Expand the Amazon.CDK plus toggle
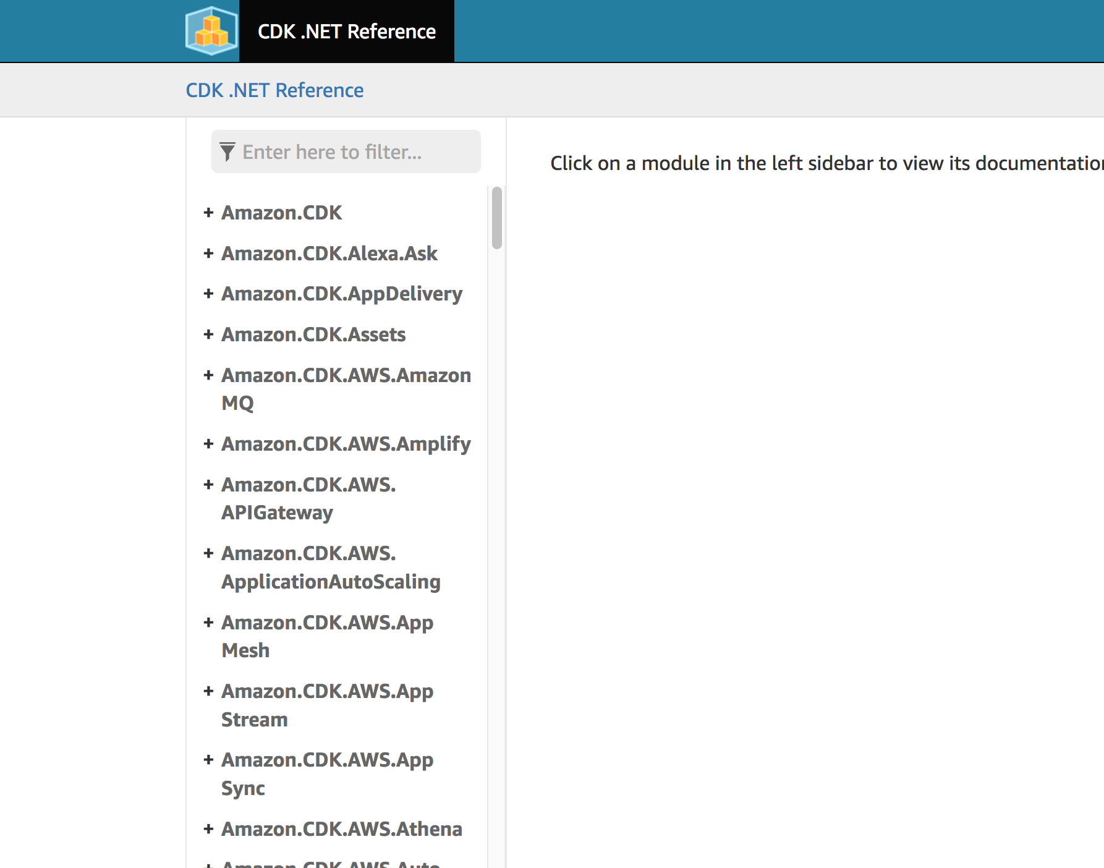The height and width of the screenshot is (868, 1104). tap(208, 213)
